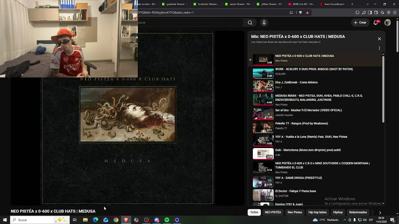Open the Windows Start menu
This screenshot has width=399, height=224.
tap(5, 220)
